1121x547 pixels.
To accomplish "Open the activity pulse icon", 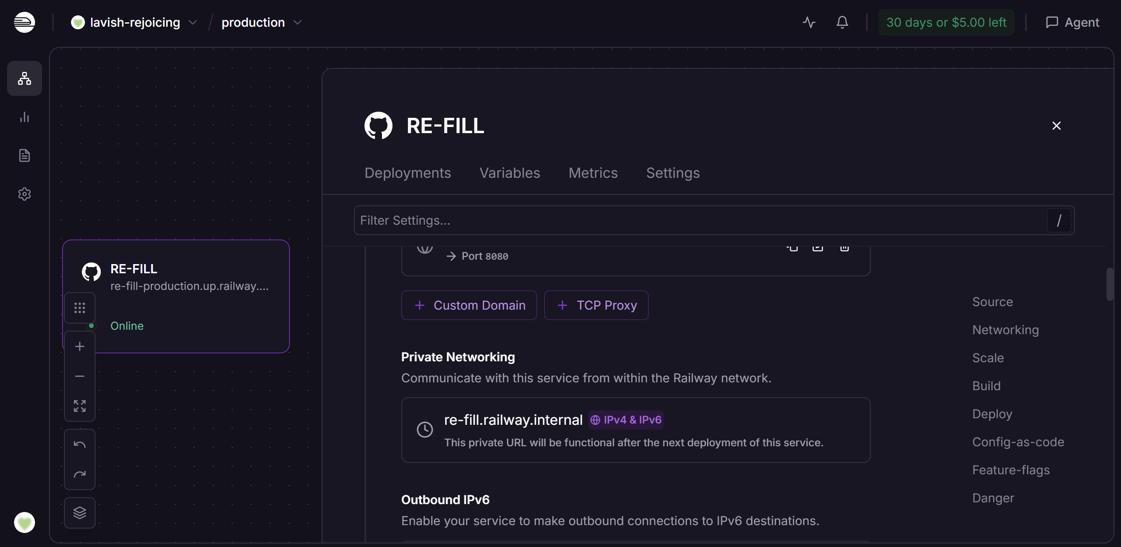I will [x=809, y=22].
